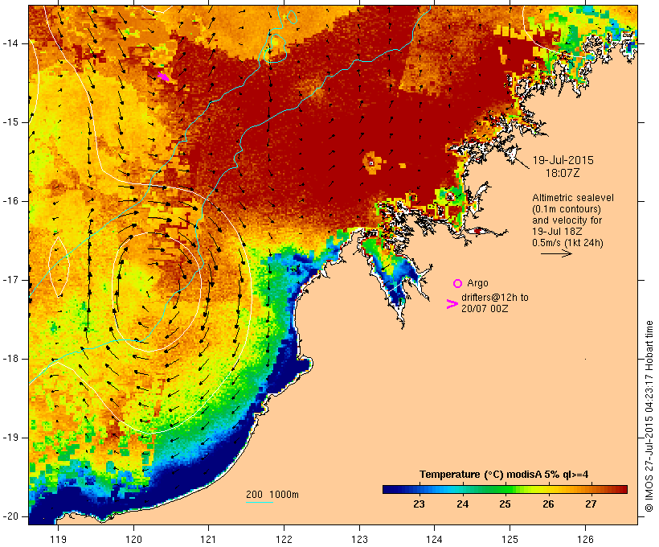Click the '20/07 00Z' legend text
The width and height of the screenshot is (659, 547).
coord(485,308)
